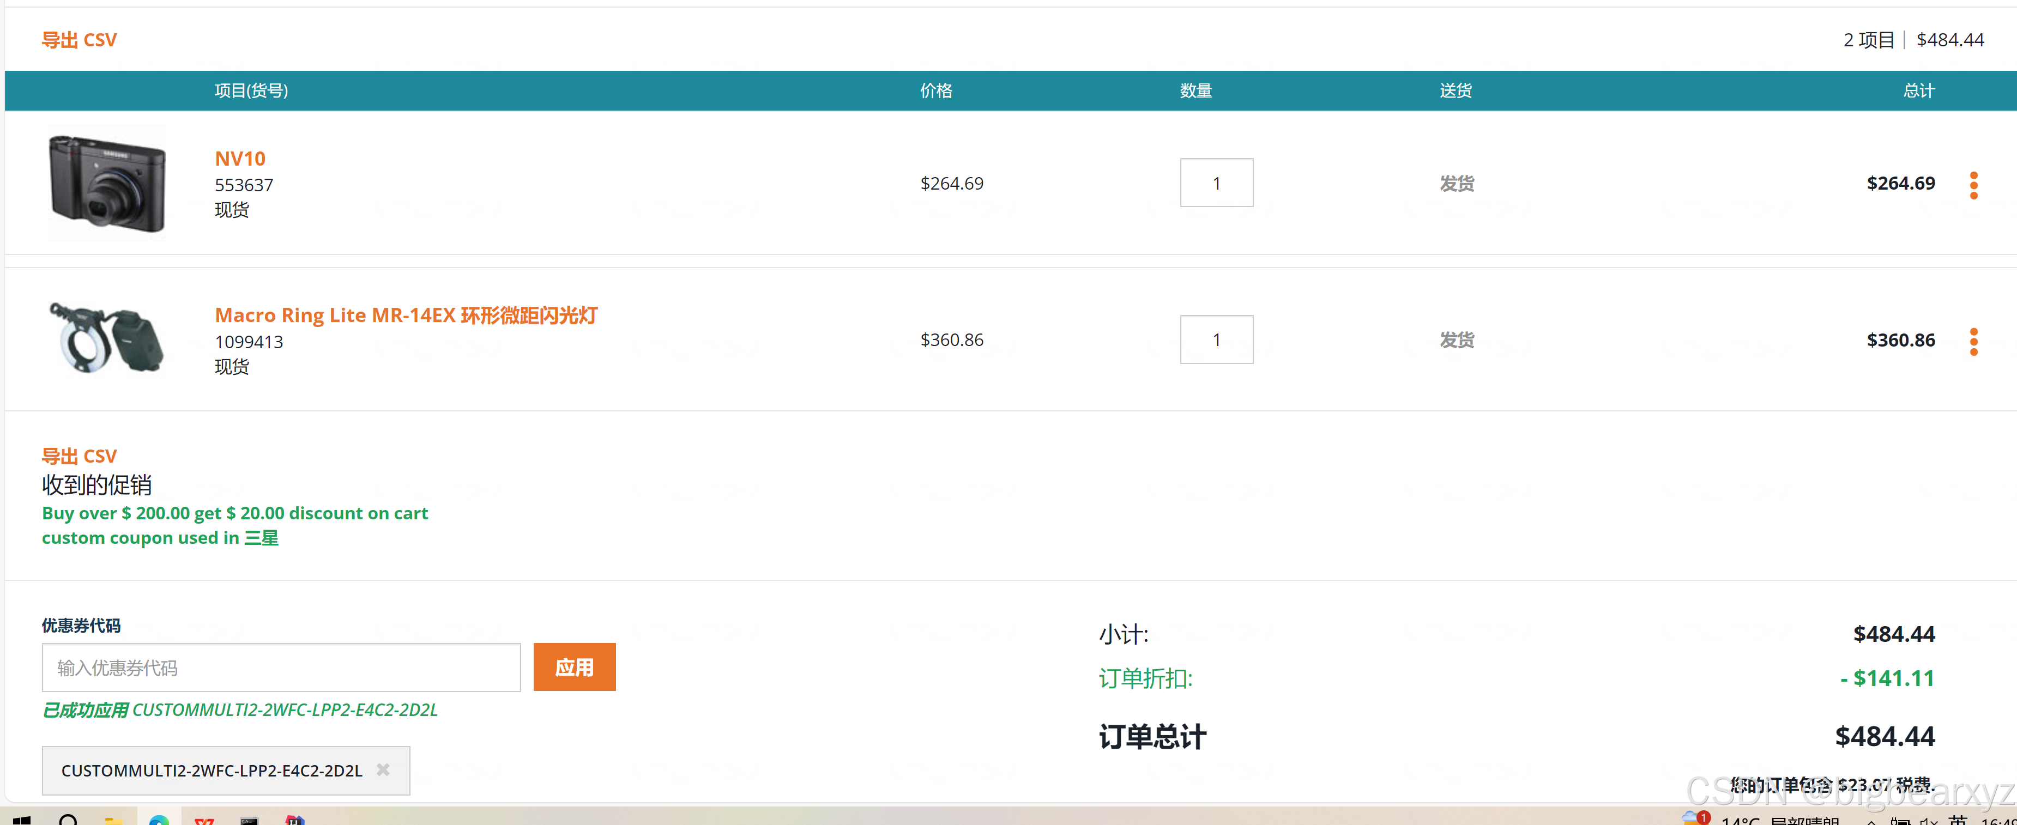
Task: Switch to the Edge browser in the taskbar
Action: point(159,819)
